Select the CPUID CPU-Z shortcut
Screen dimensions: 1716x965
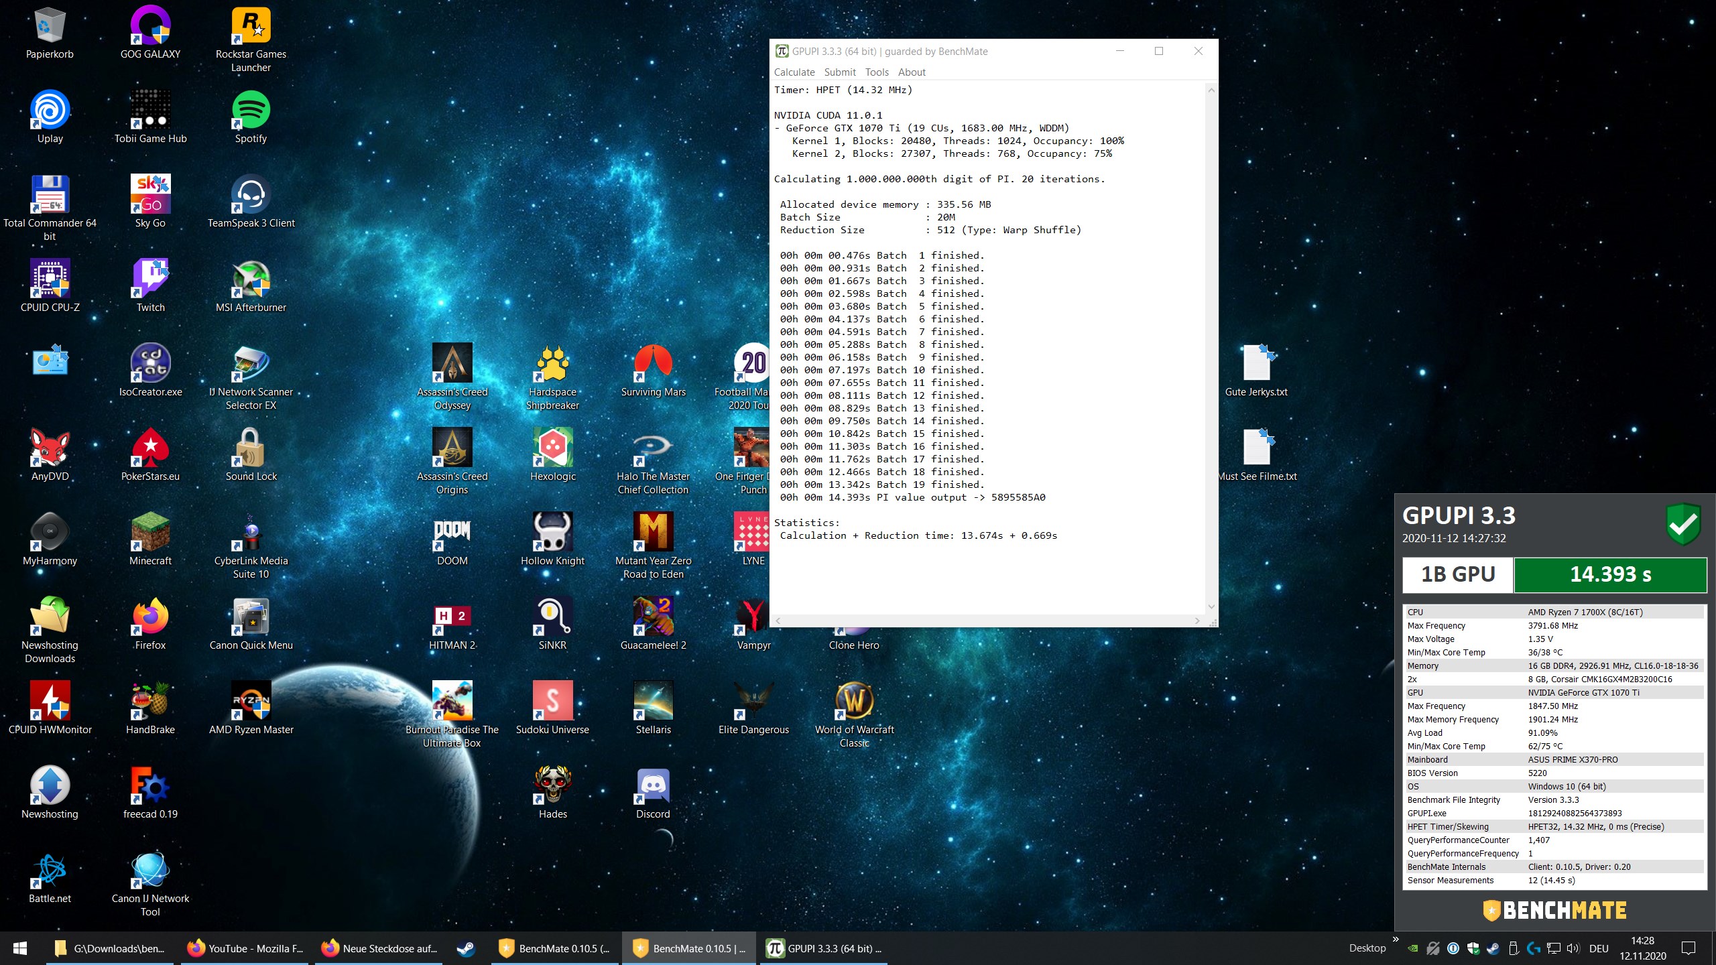pyautogui.click(x=50, y=287)
